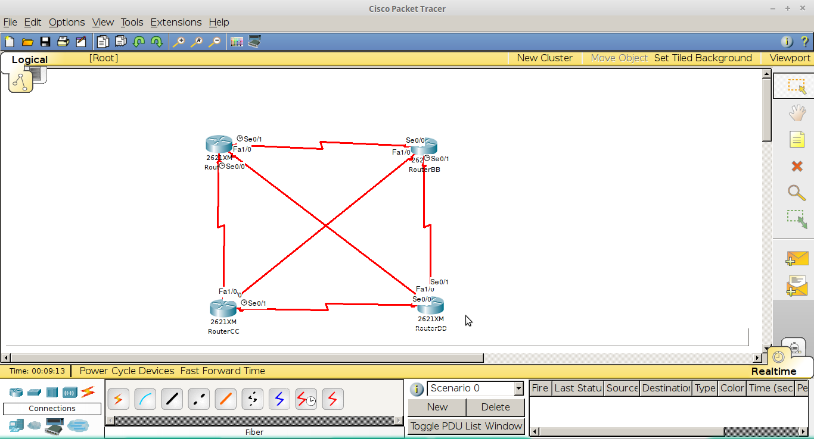Select the Wireless Devices category

click(x=70, y=392)
